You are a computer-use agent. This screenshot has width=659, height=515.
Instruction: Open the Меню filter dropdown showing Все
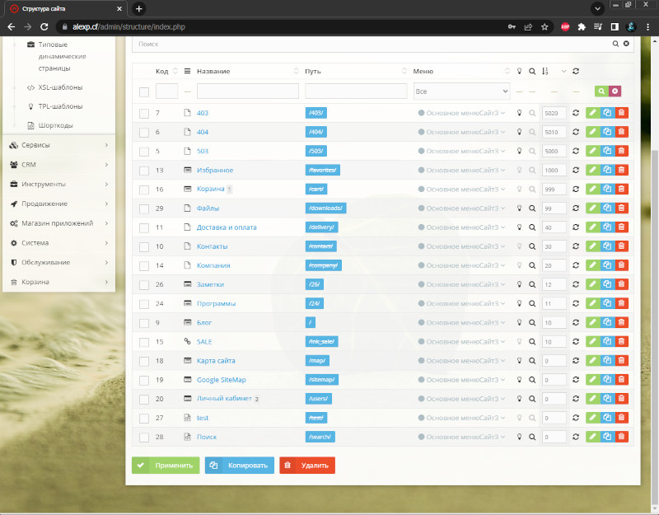pos(461,91)
